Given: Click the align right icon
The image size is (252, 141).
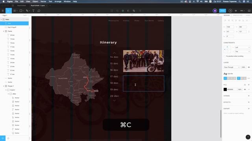Looking at the screenshot, I should pyautogui.click(x=232, y=20).
